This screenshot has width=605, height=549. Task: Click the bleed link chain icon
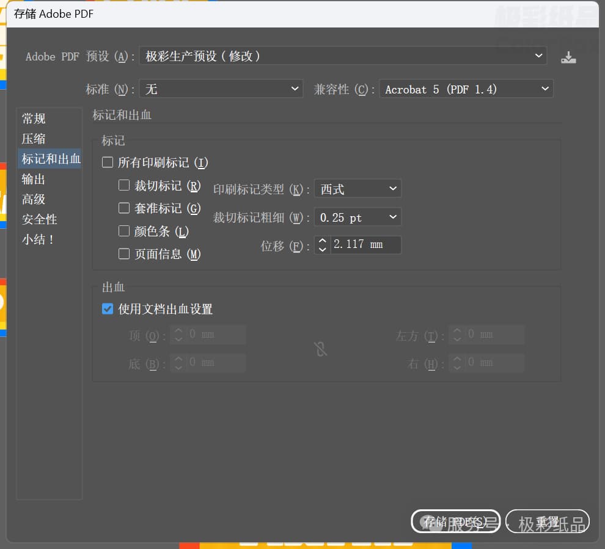[320, 349]
